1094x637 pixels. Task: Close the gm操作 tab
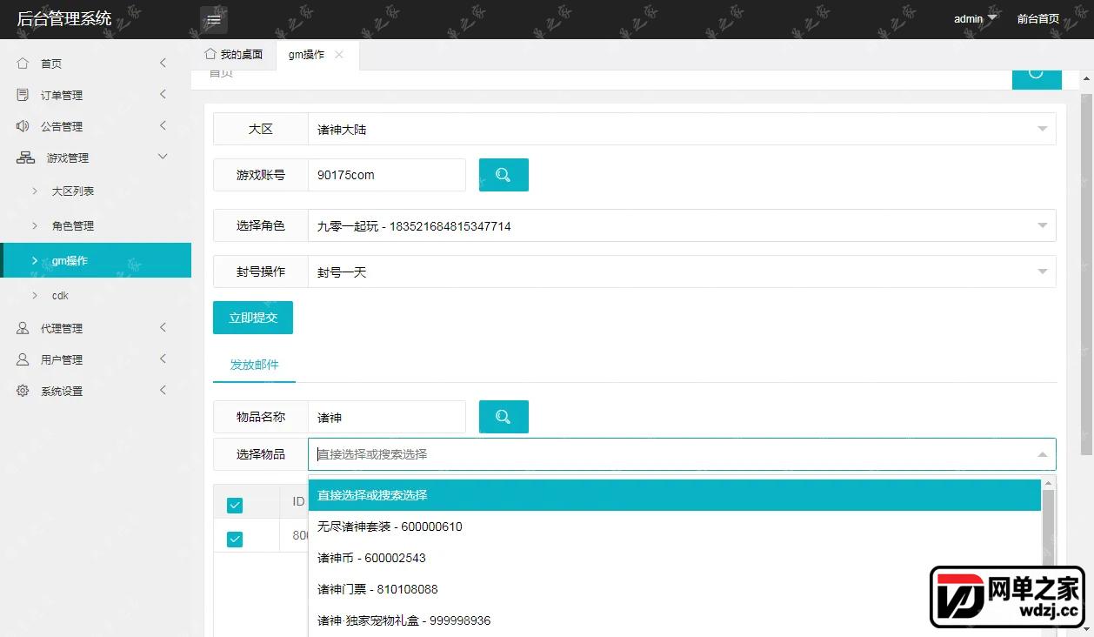point(339,55)
